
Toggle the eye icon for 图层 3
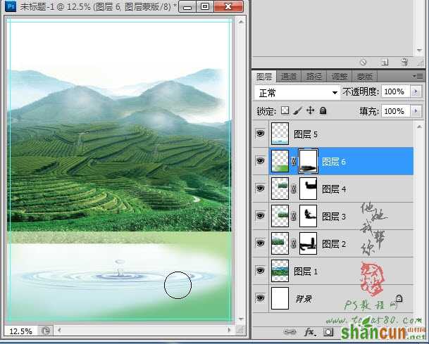click(x=260, y=216)
